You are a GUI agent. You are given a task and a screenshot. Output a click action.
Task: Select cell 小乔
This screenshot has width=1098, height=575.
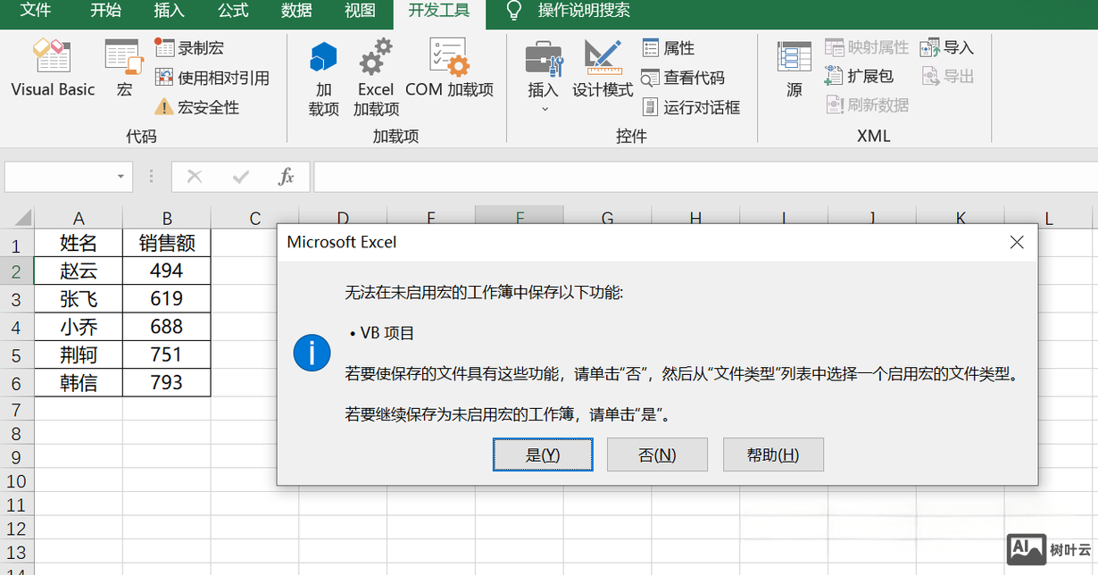[x=79, y=327]
